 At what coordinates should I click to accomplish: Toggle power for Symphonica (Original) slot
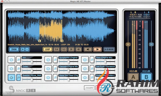pyautogui.click(x=48, y=59)
